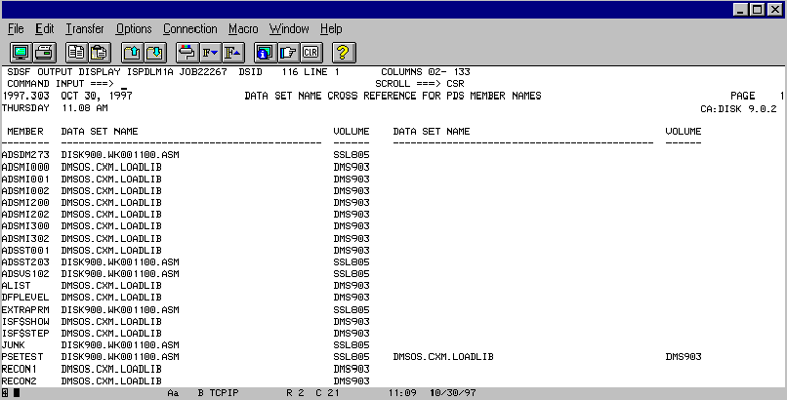Viewport: 787px width, 400px height.
Task: Open the File menu
Action: click(x=16, y=29)
